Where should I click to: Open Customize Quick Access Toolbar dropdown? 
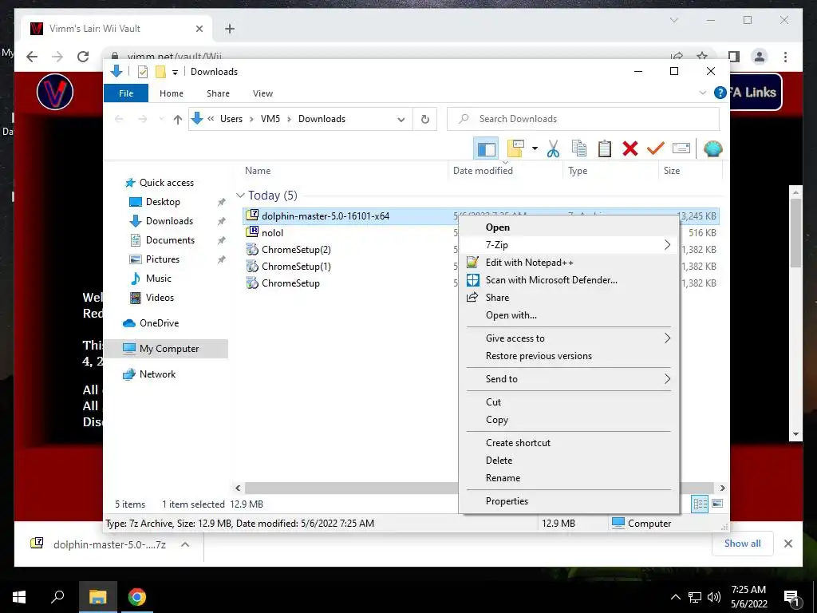[x=175, y=73]
